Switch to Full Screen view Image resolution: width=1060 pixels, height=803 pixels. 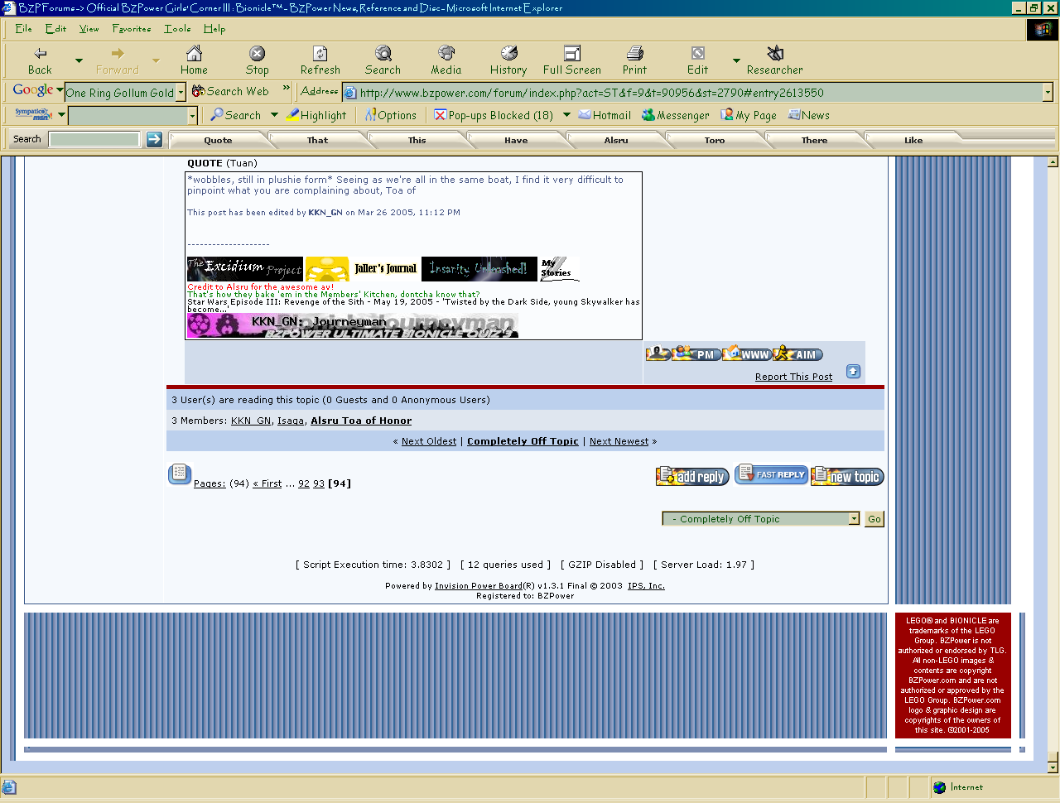[x=572, y=60]
